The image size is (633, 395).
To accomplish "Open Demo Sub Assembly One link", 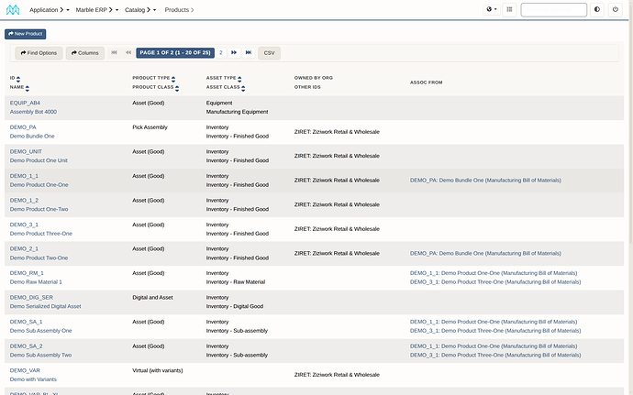I will 40,331.
